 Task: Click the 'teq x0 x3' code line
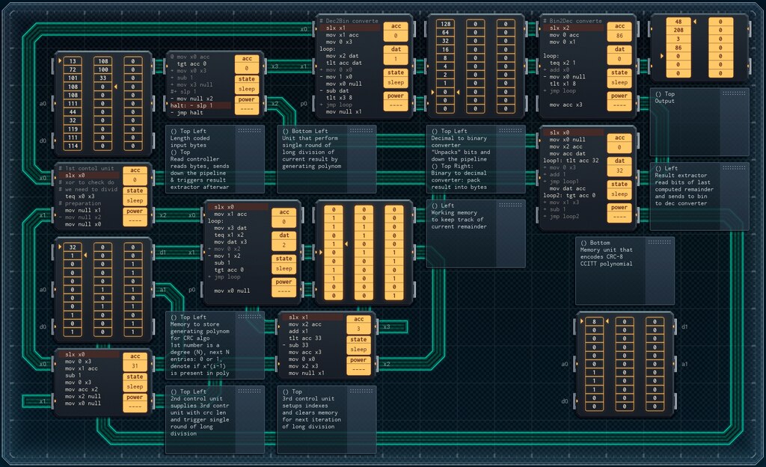pos(79,197)
